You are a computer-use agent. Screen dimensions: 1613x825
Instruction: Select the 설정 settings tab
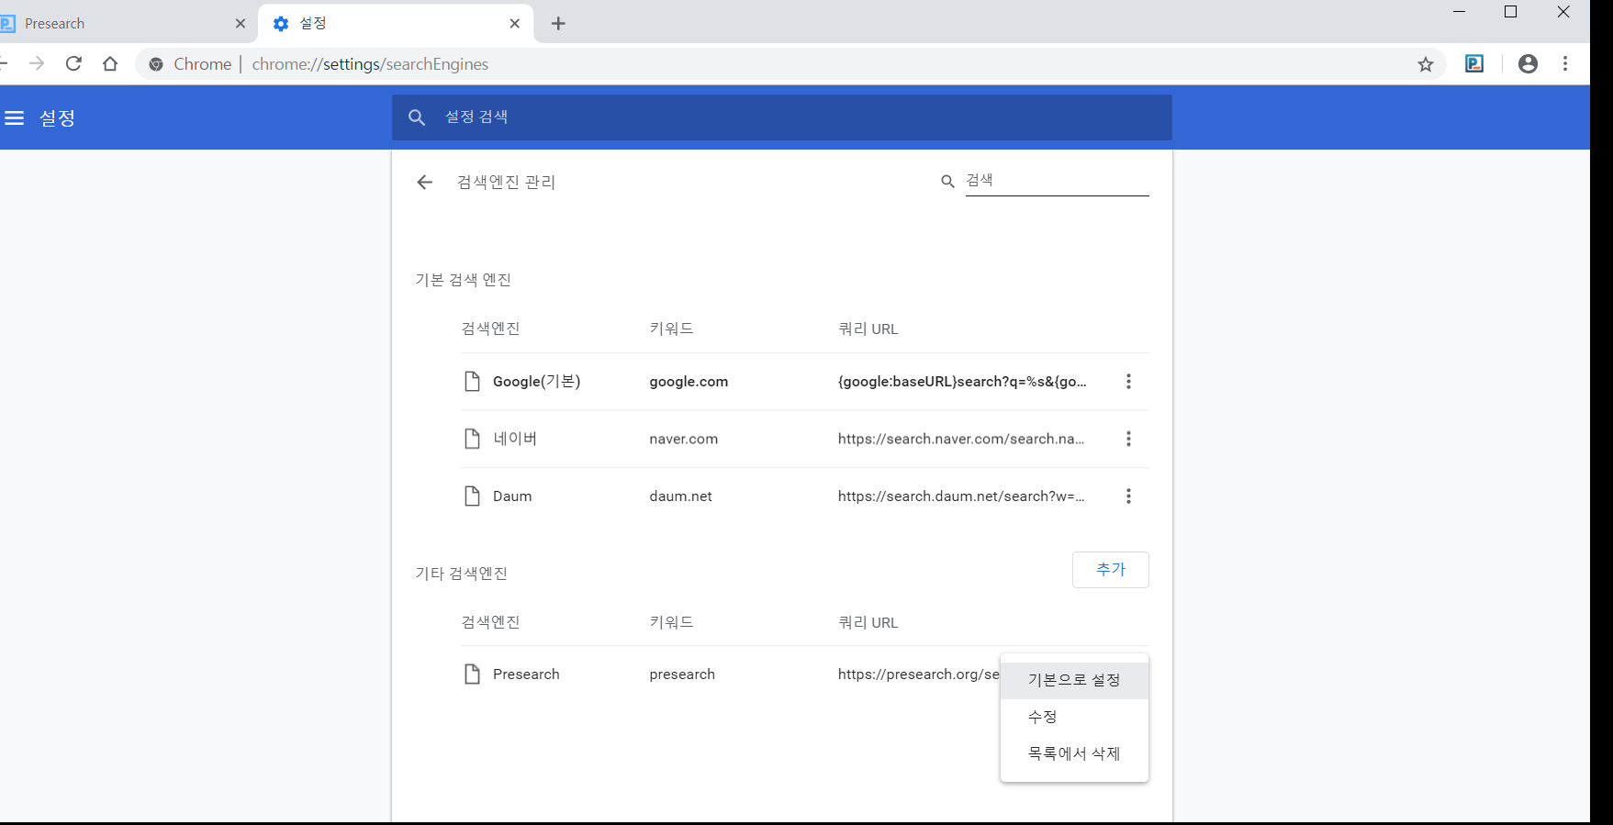pos(395,24)
